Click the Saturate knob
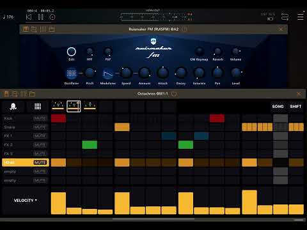307x230 pixels. [199, 73]
